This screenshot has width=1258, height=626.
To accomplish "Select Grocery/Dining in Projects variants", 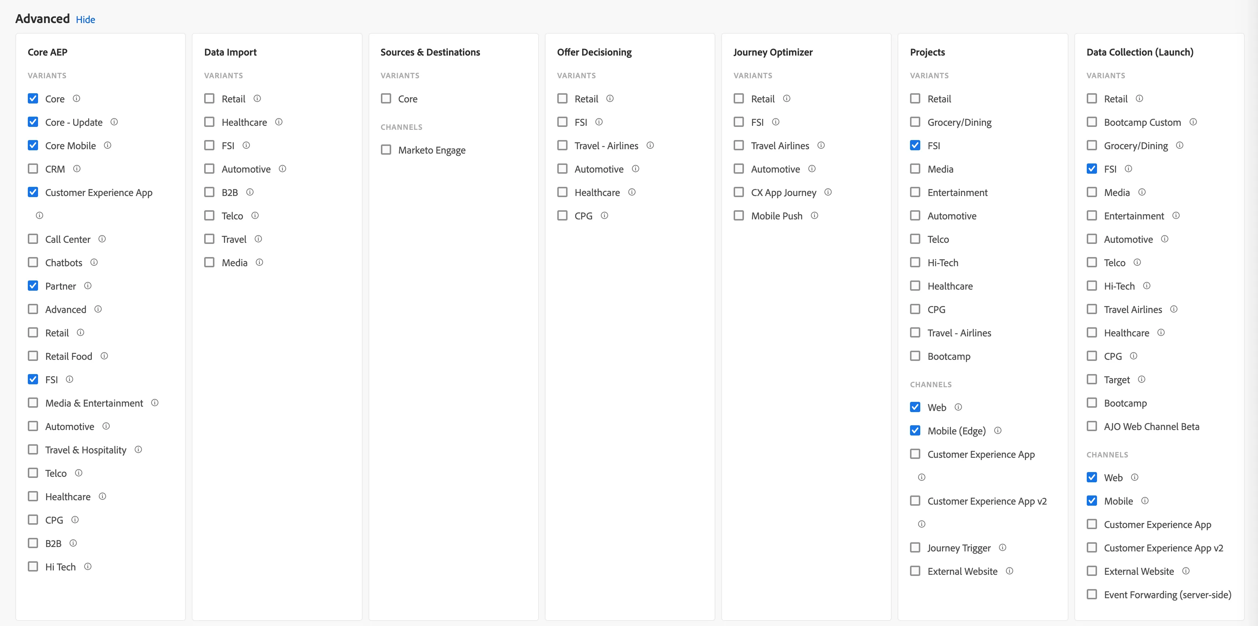I will (x=915, y=122).
